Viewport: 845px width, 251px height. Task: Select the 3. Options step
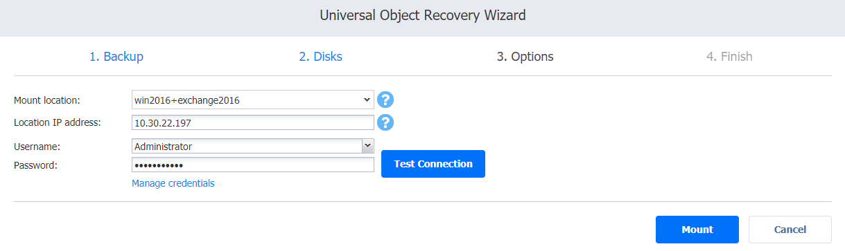click(x=525, y=57)
